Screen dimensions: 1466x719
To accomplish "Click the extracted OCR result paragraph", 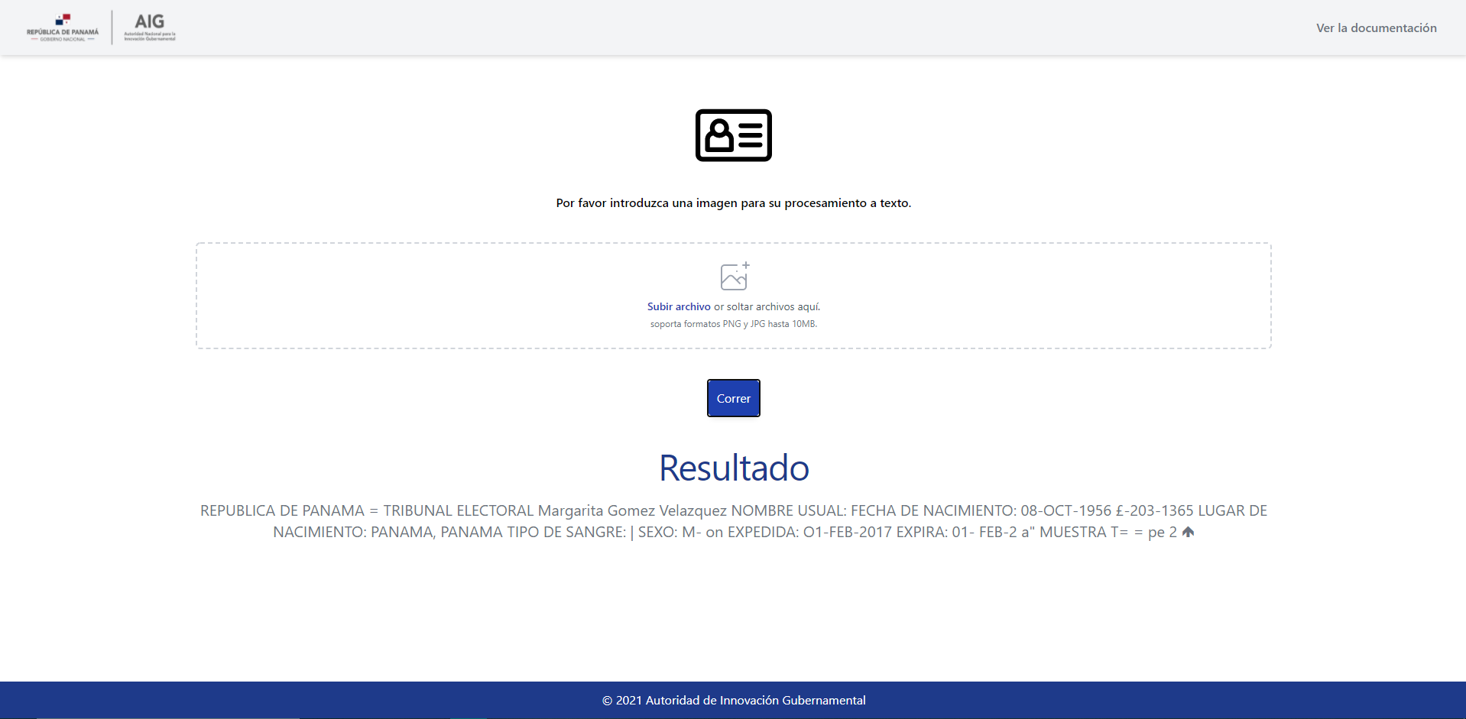I will 733,521.
